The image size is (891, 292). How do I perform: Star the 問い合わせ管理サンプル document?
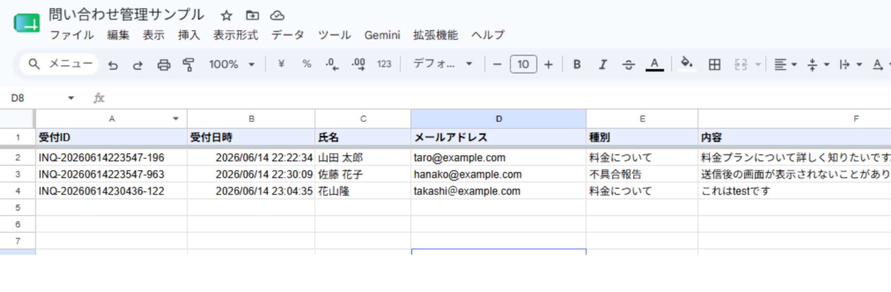coord(226,16)
